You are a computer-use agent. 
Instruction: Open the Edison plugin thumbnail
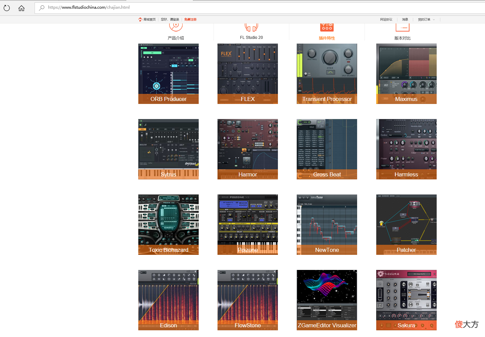pos(168,300)
